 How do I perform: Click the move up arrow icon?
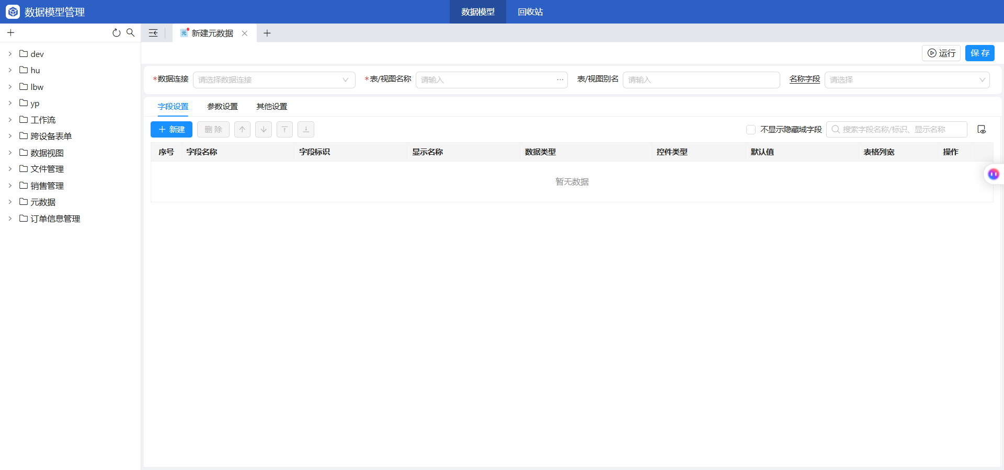tap(242, 129)
